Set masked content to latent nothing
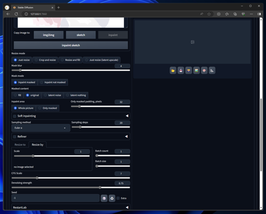The width and height of the screenshot is (266, 214). (x=76, y=95)
